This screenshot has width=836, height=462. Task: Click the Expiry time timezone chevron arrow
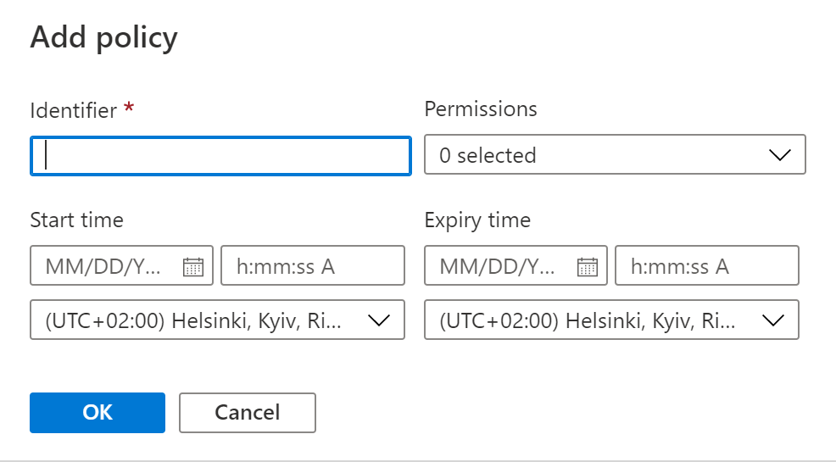pos(772,320)
